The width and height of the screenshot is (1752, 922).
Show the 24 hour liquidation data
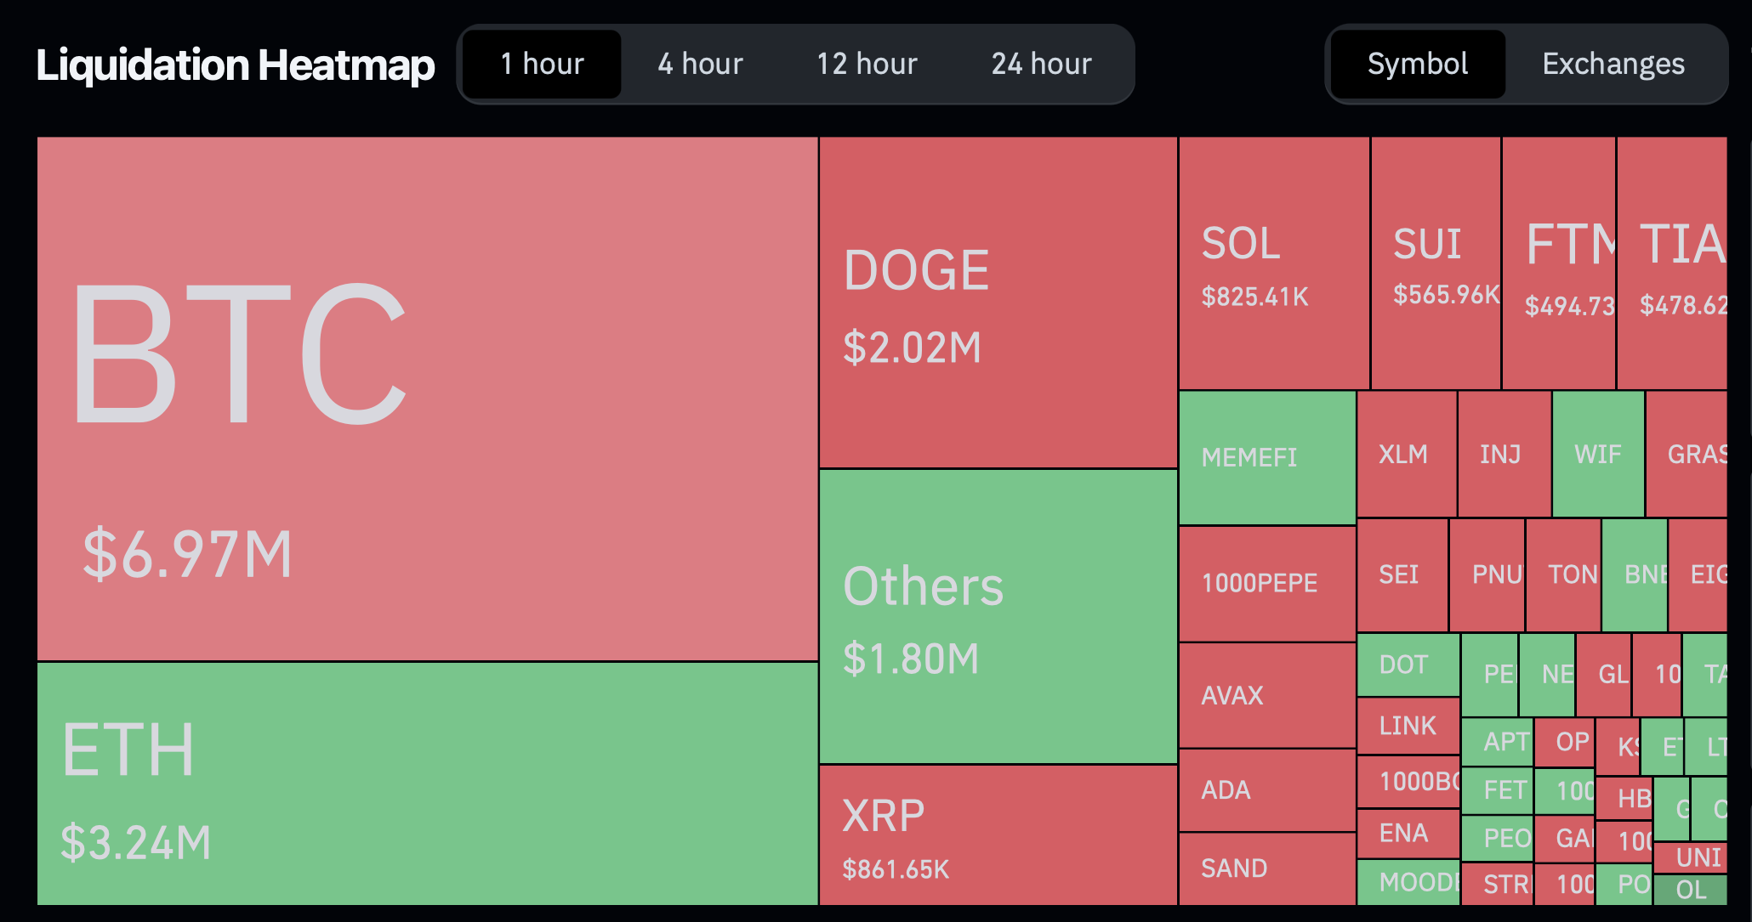click(1041, 64)
